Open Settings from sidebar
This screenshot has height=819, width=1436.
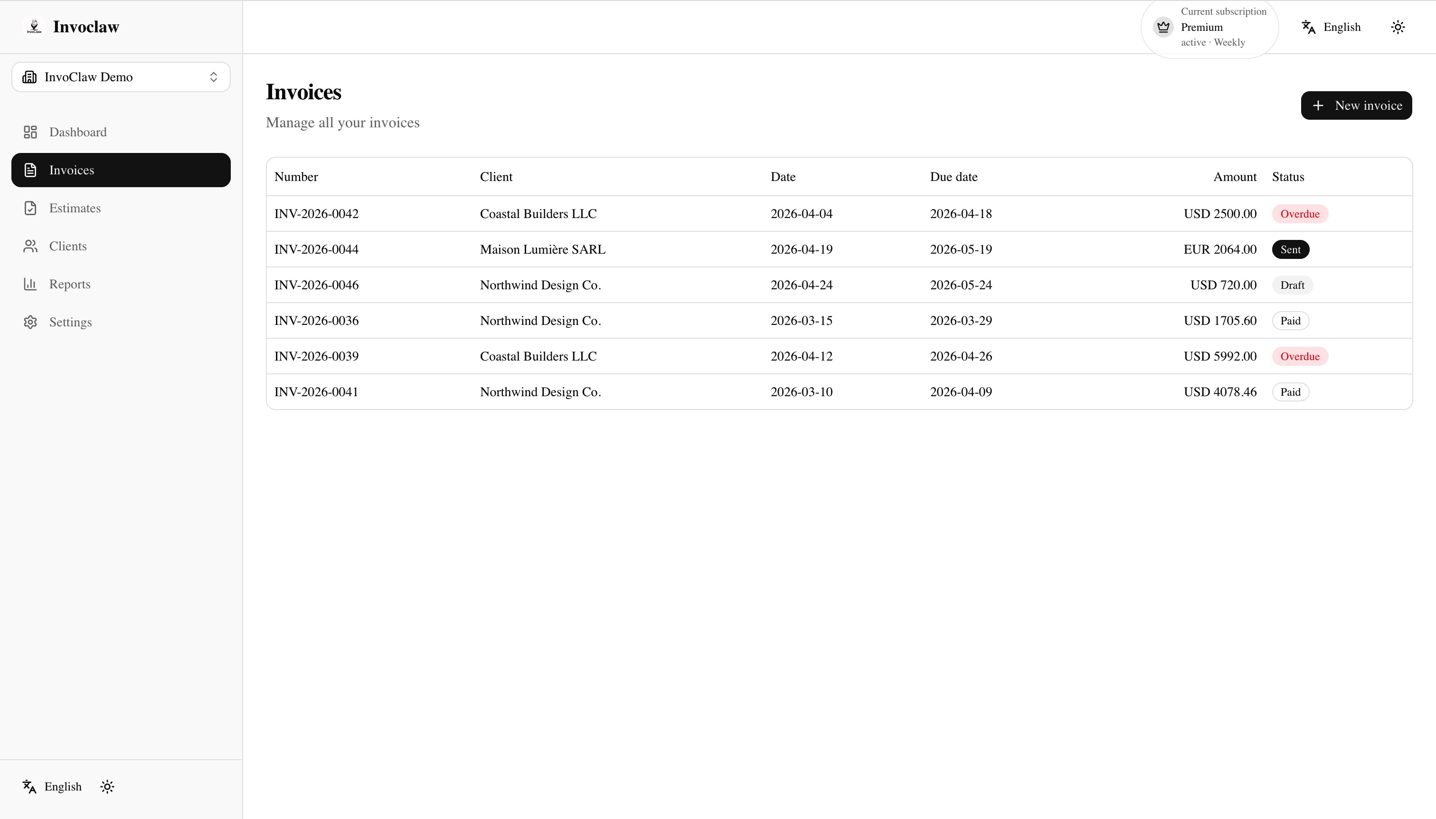121,322
